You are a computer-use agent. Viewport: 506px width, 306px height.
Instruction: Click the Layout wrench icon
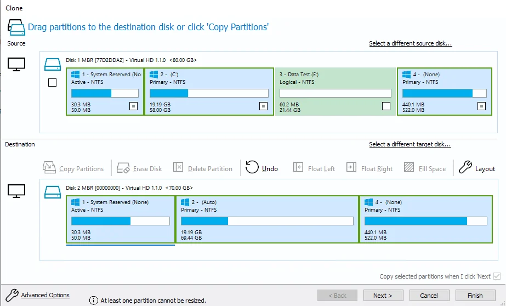coord(465,167)
